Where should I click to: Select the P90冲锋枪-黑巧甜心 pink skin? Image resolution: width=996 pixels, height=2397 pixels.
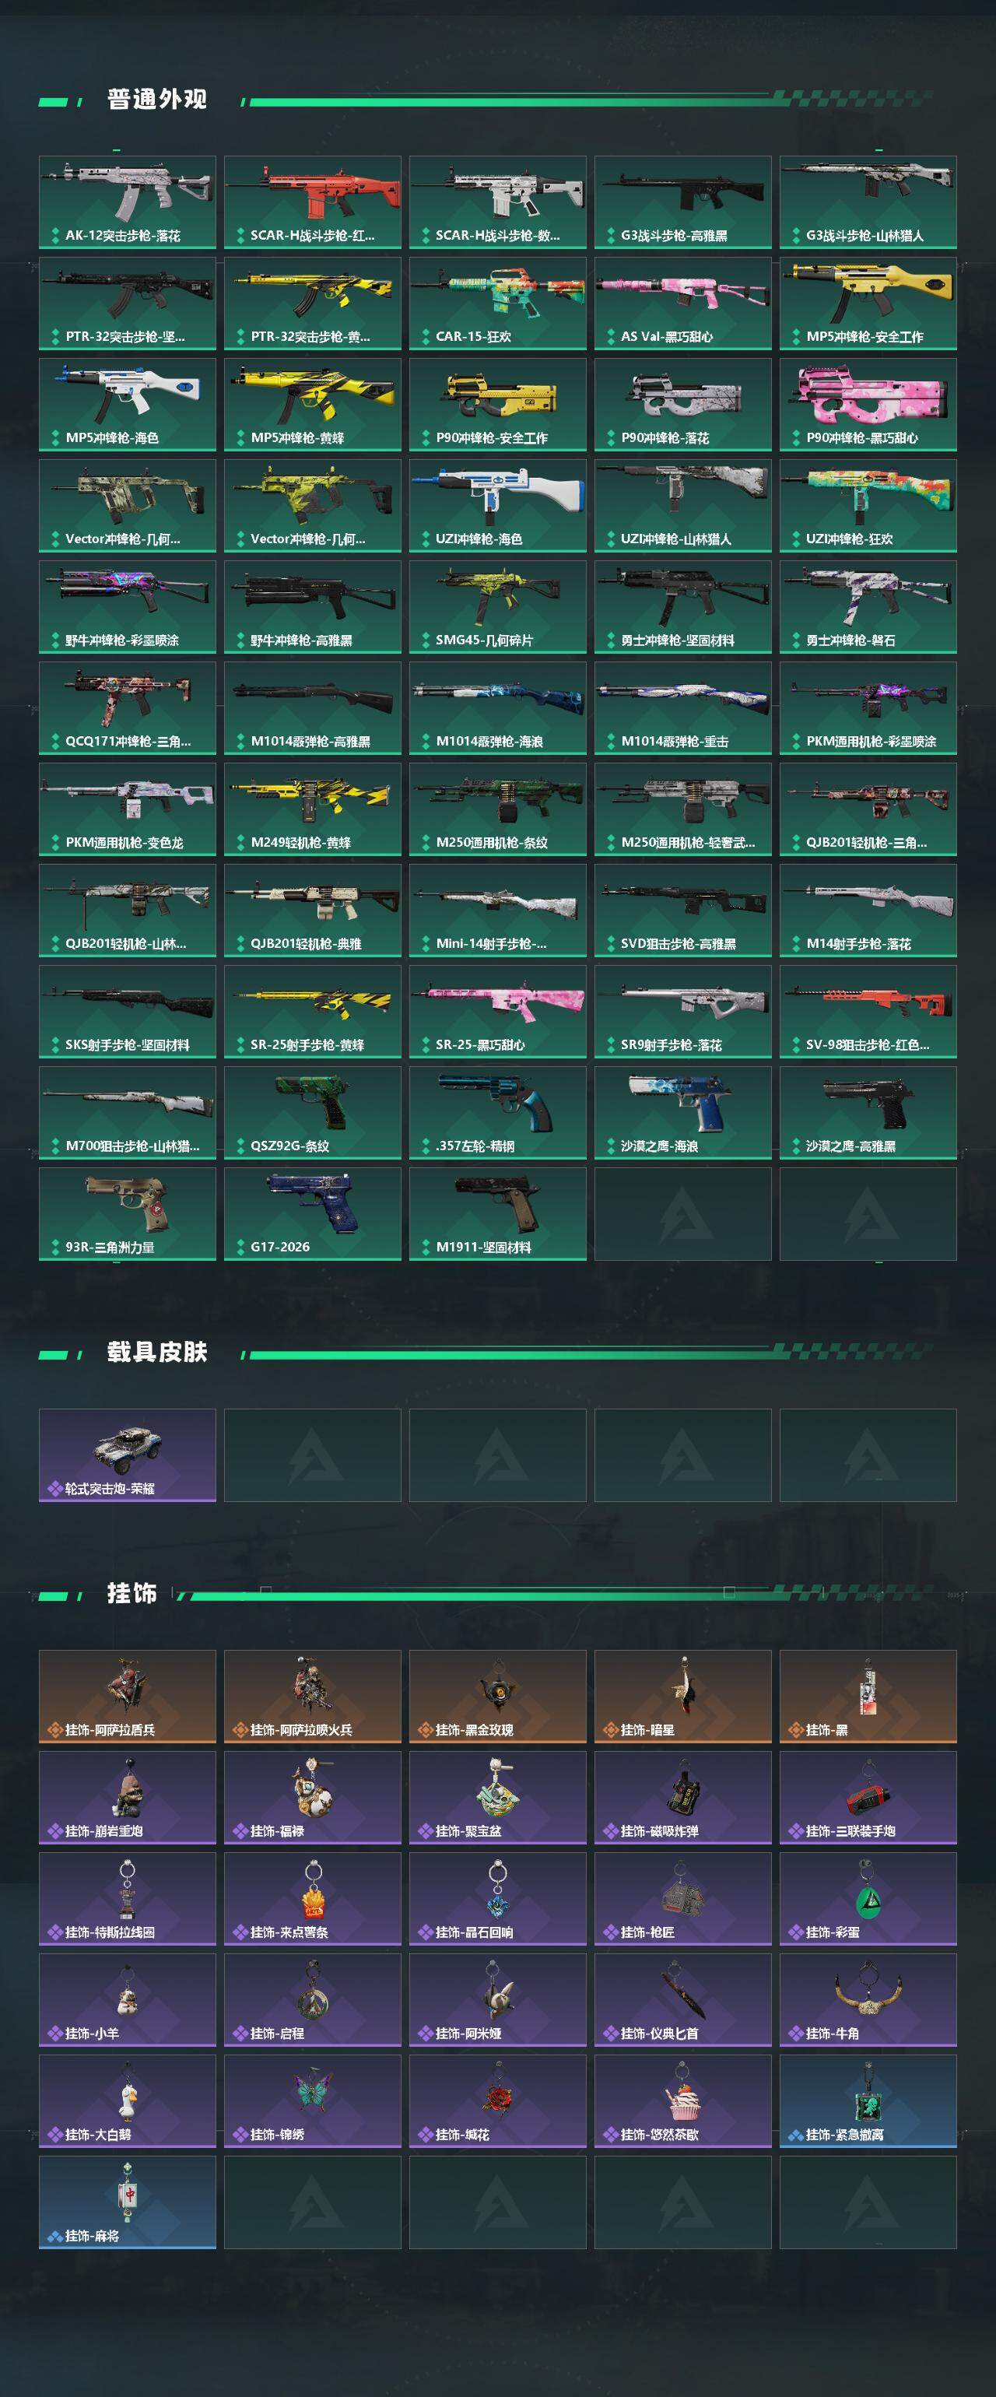tap(868, 405)
